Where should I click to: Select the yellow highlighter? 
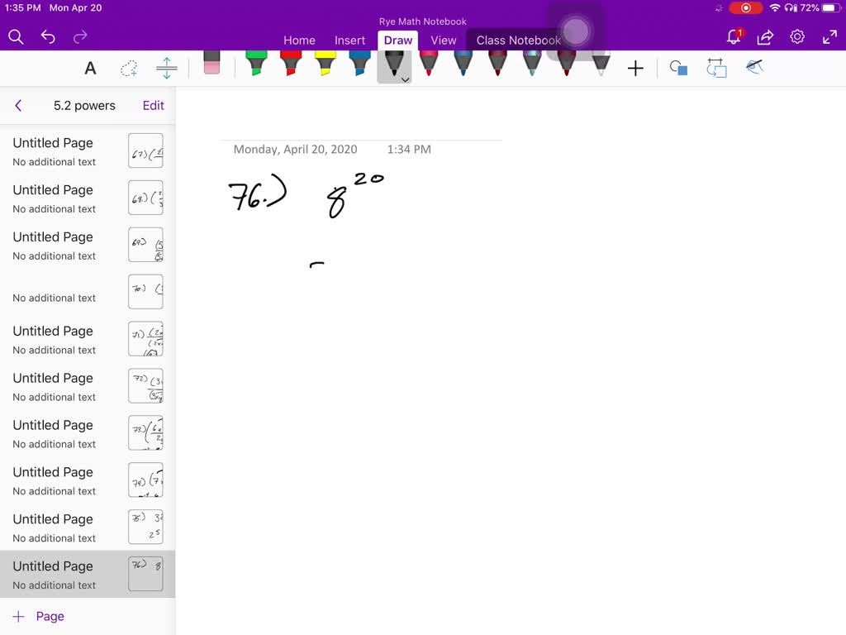coord(326,64)
